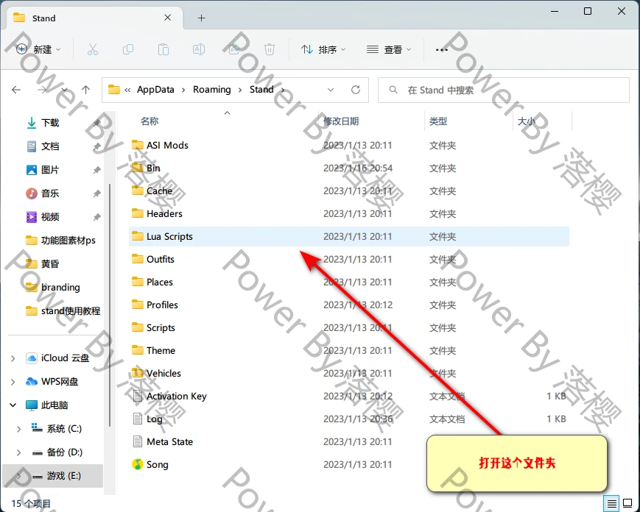The image size is (640, 512).
Task: Sort by 名称 column header
Action: pos(150,121)
